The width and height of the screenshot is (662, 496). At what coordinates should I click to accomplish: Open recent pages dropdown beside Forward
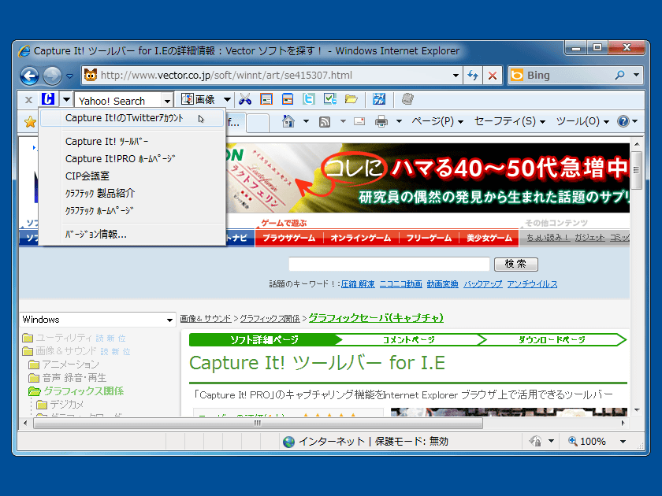pos(69,76)
